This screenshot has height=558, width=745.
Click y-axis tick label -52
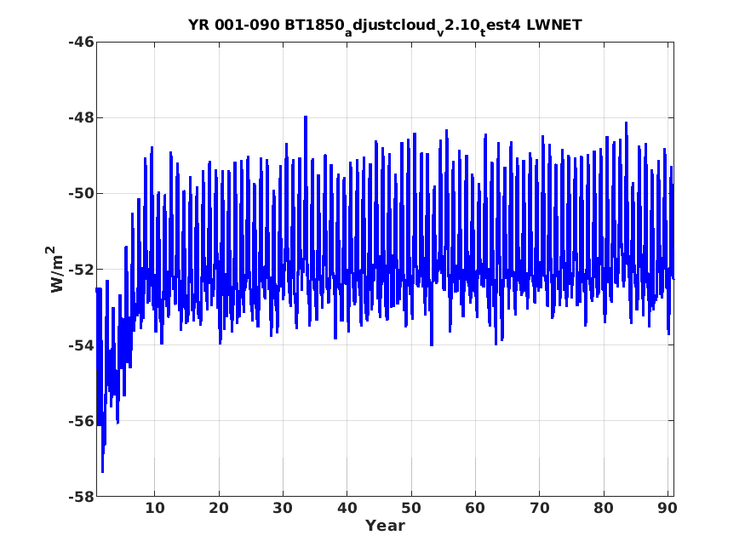coord(81,270)
